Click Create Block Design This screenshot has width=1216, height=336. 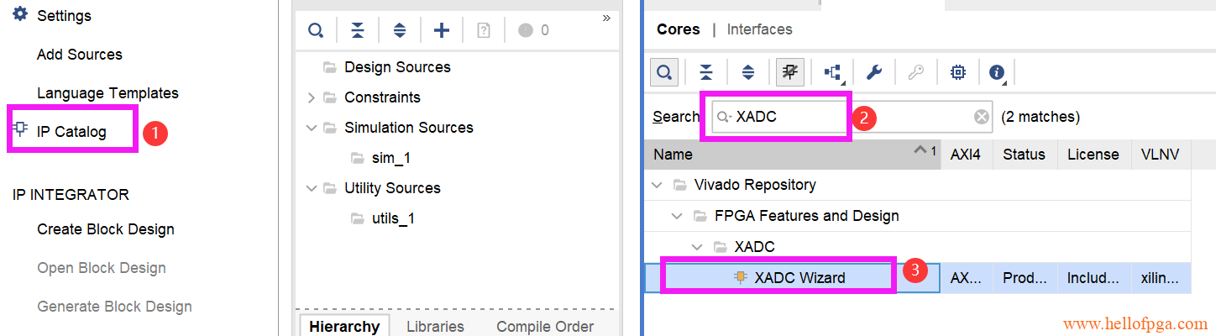click(x=106, y=229)
